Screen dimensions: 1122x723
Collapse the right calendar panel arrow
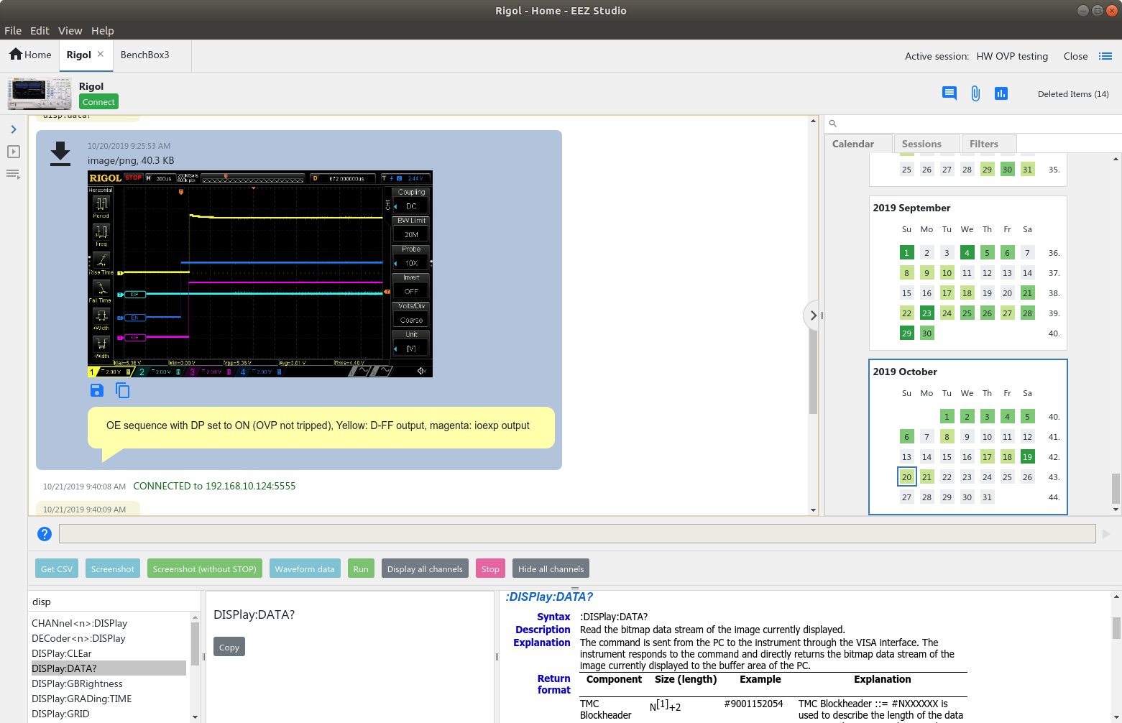[x=813, y=315]
